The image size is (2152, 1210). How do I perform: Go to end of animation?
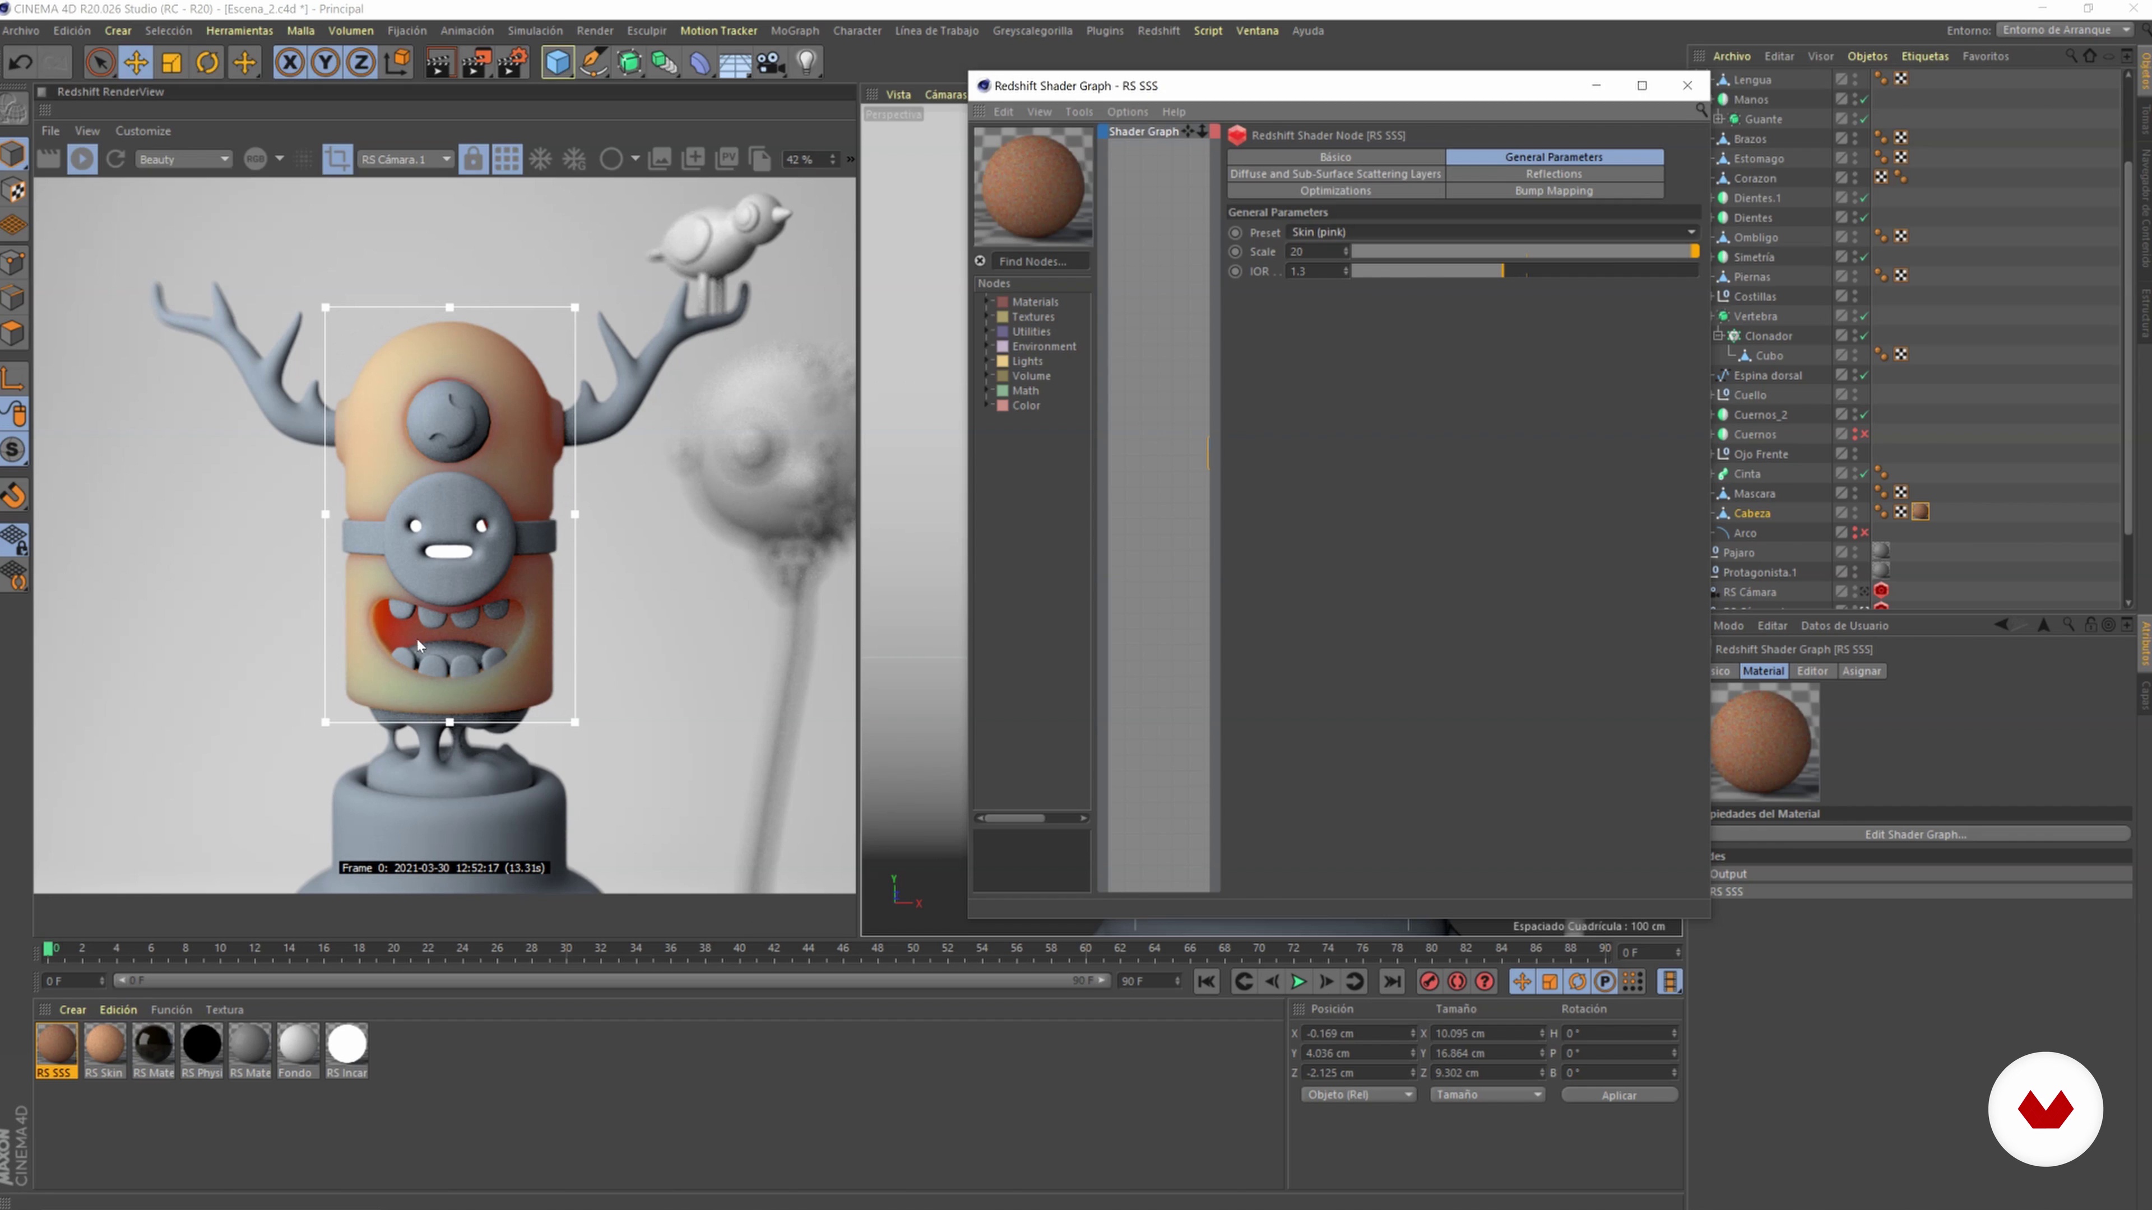(1392, 982)
